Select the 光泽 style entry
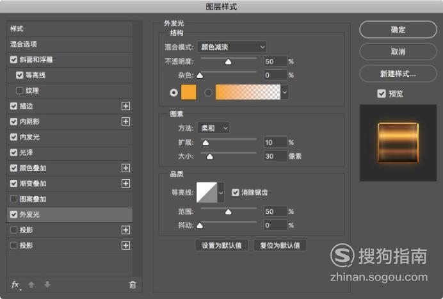The height and width of the screenshot is (299, 443). pyautogui.click(x=70, y=152)
